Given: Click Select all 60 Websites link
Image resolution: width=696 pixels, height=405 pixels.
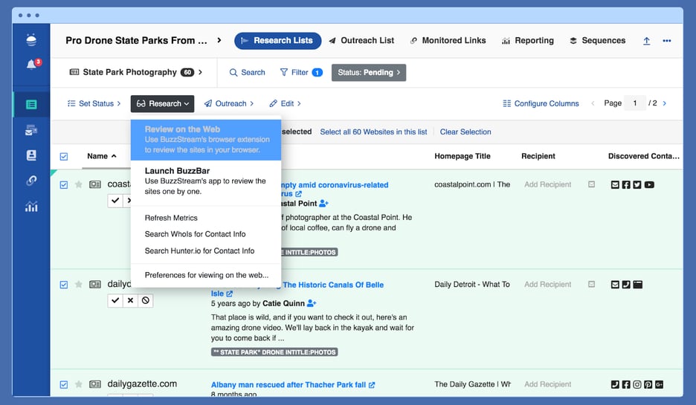Looking at the screenshot, I should [373, 132].
